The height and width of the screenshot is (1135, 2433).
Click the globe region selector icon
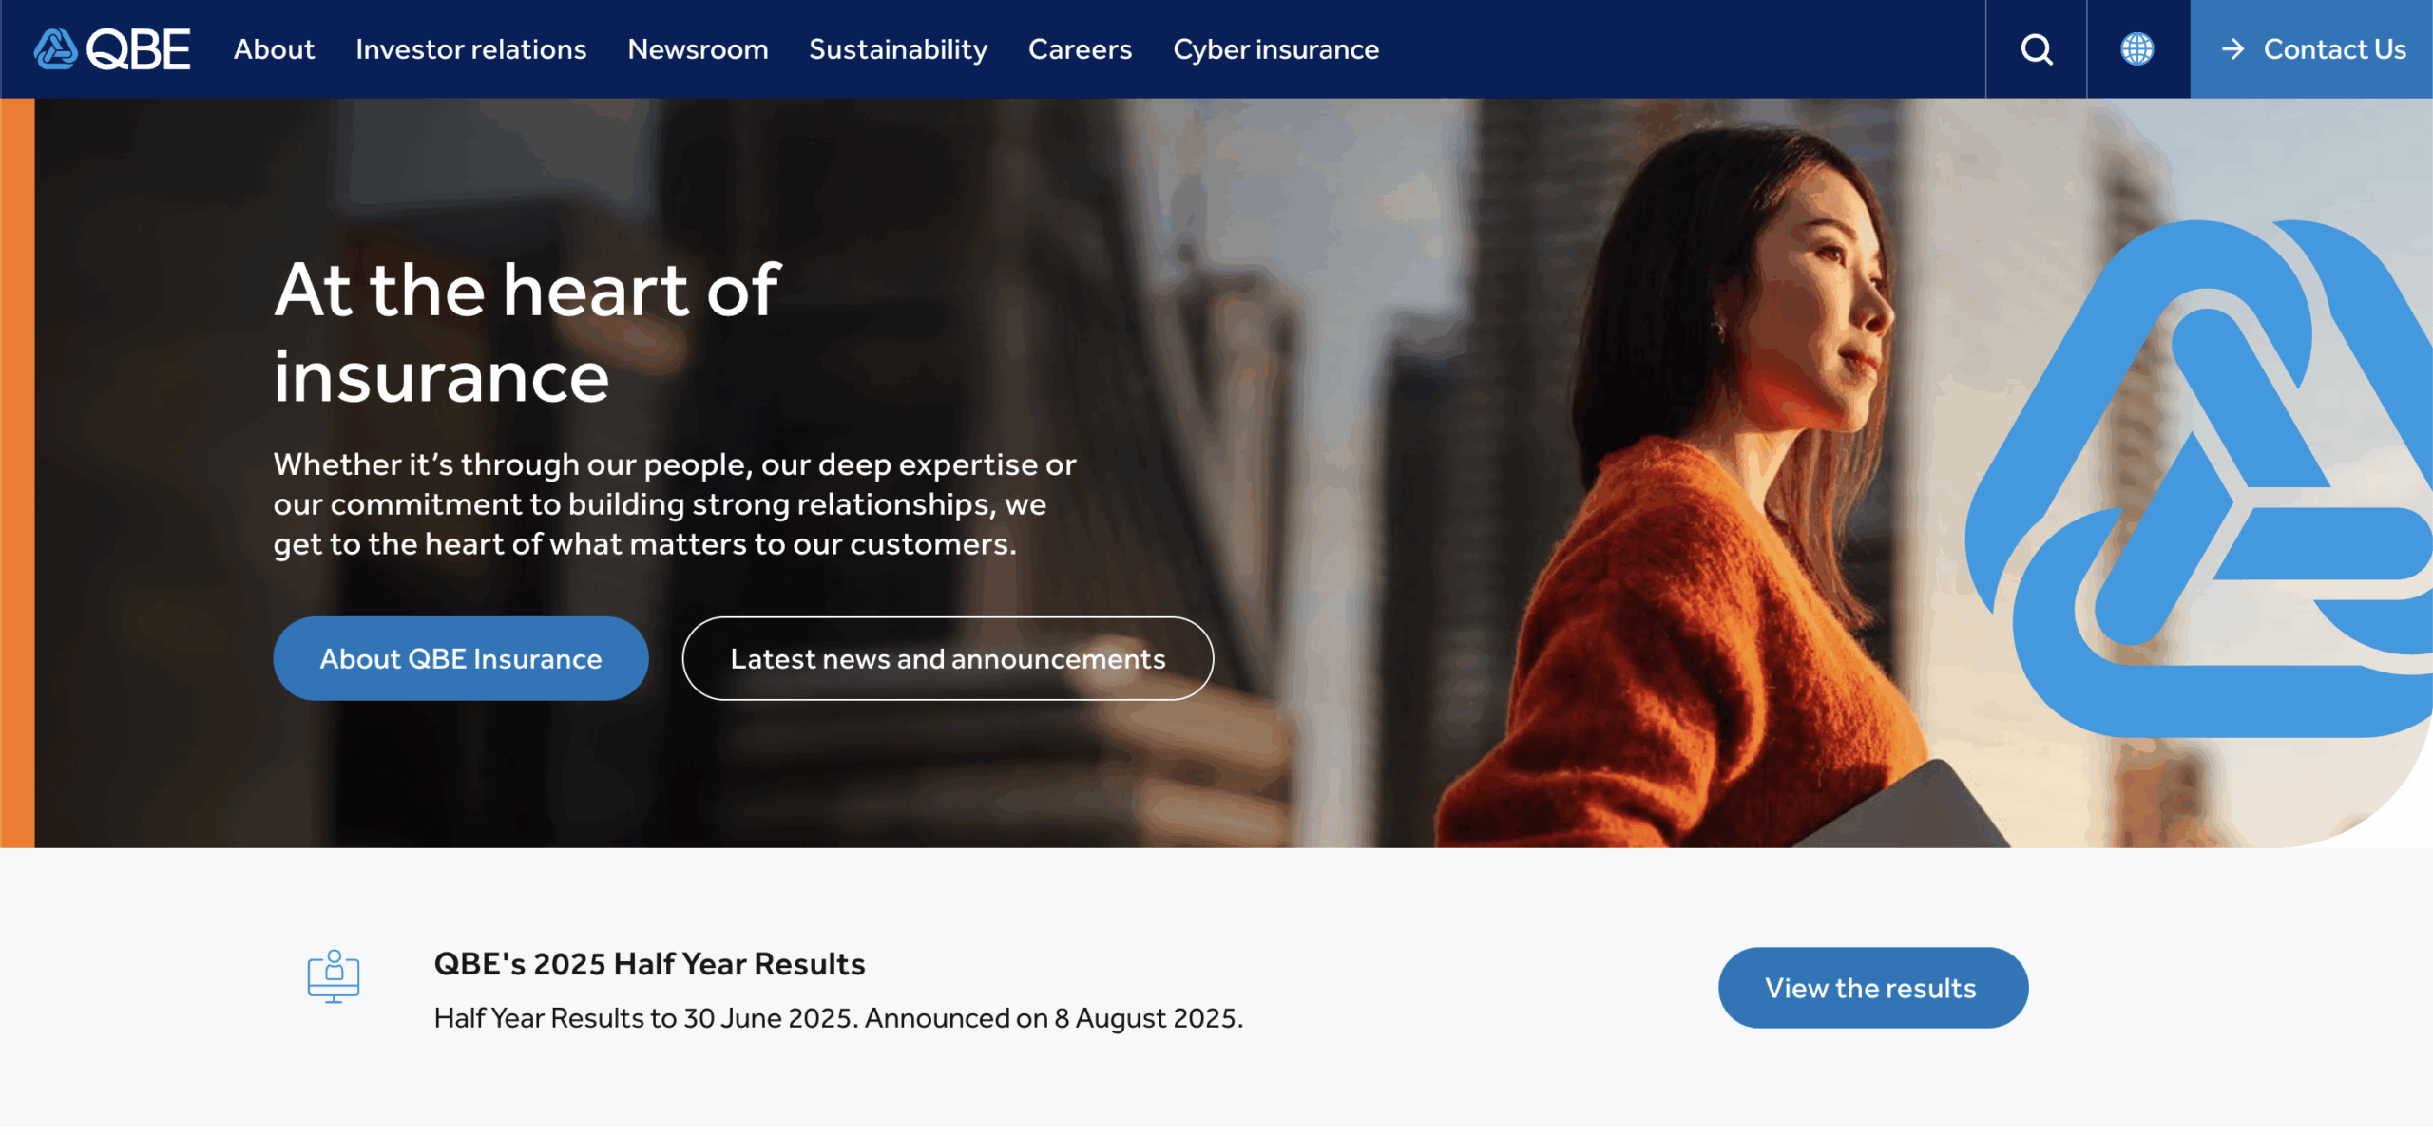(x=2136, y=49)
